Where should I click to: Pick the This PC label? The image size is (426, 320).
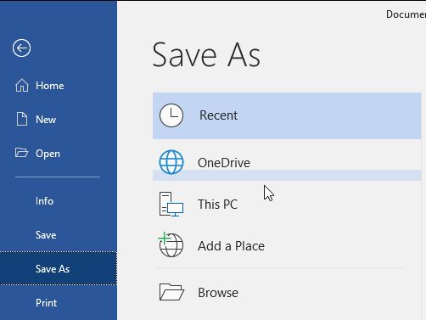pyautogui.click(x=217, y=205)
